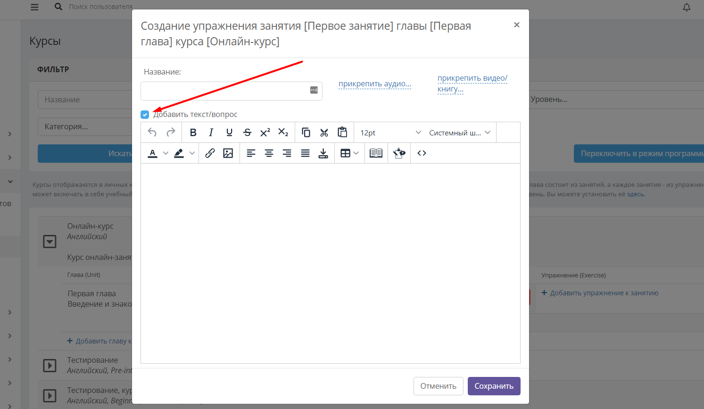Click the download-arrow editor icon
Screen dimensions: 704x409
tap(323, 153)
